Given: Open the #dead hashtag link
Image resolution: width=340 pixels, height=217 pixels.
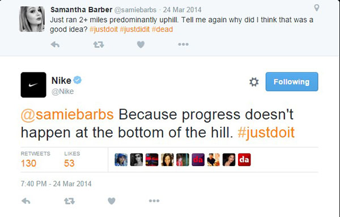Looking at the screenshot, I should (x=162, y=29).
